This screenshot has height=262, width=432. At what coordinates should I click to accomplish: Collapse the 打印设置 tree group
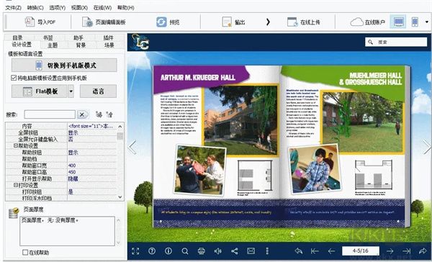point(15,185)
